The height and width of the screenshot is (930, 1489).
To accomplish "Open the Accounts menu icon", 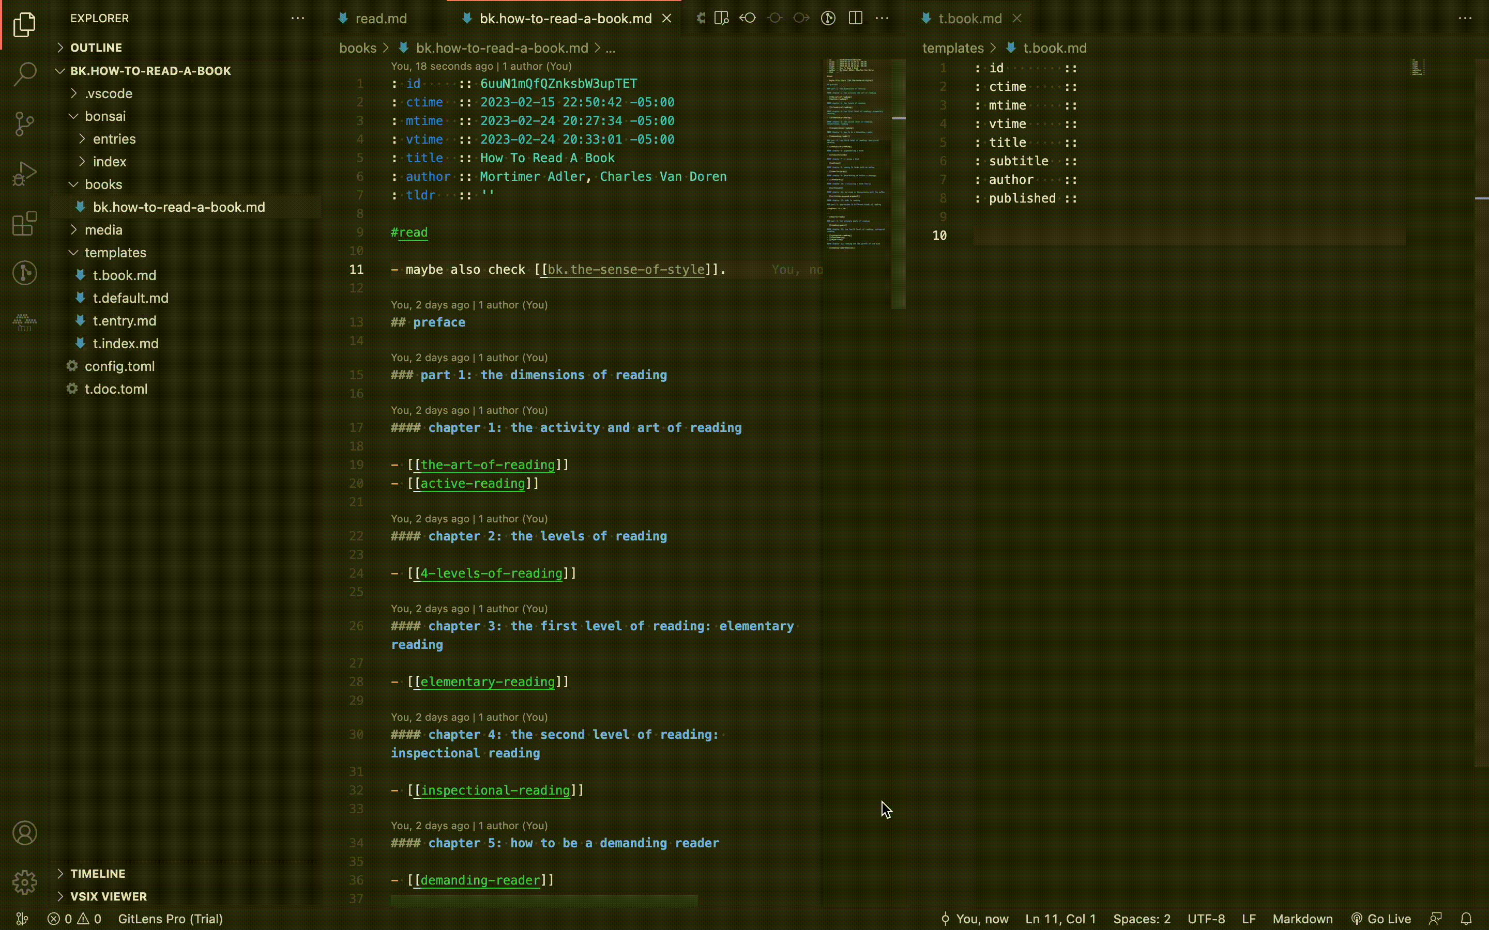I will point(25,833).
